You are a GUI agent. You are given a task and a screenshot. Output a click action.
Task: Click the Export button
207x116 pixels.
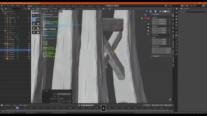[109, 6]
